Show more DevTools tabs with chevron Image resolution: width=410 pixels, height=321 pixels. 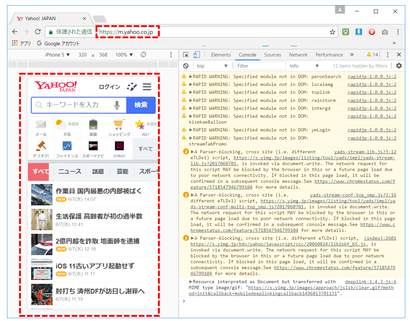pos(352,55)
